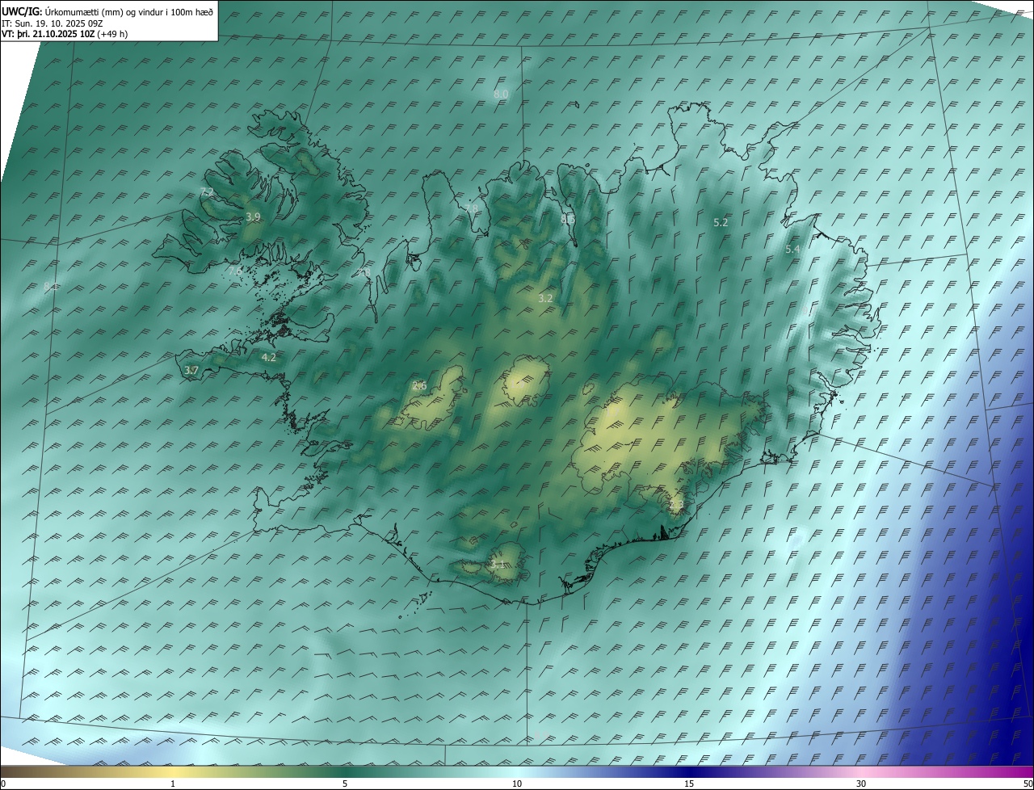The height and width of the screenshot is (790, 1034).
Task: Click the "5" tick label on the color scale
Action: 345,784
